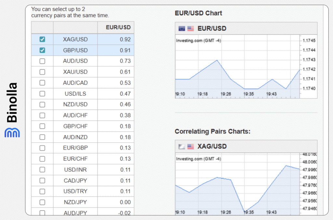The height and width of the screenshot is (220, 333).
Task: Tick the AUD/USD checkbox
Action: tap(42, 61)
